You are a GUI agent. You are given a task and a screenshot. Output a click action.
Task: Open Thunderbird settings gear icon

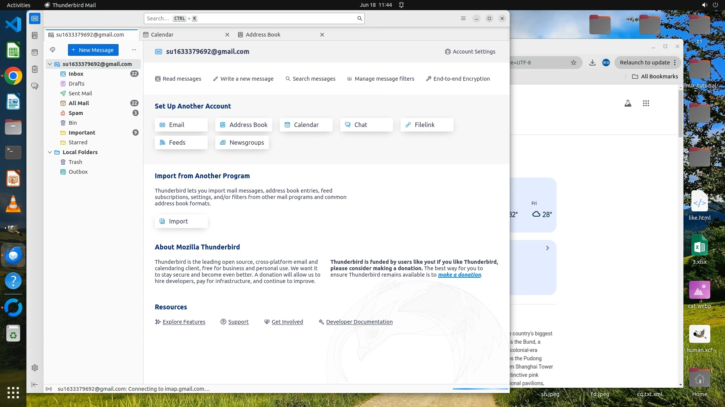35,368
